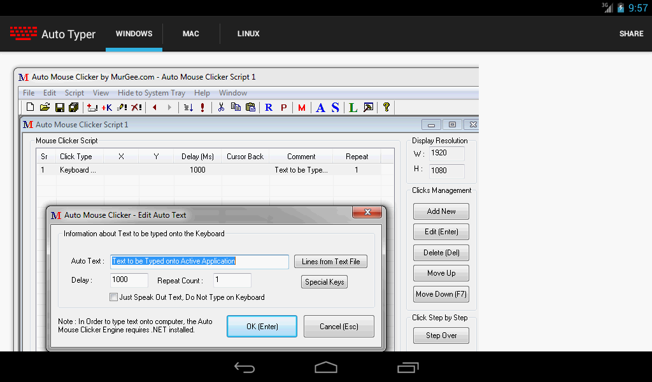
Task: Click the Open folder toolbar icon
Action: [45, 108]
